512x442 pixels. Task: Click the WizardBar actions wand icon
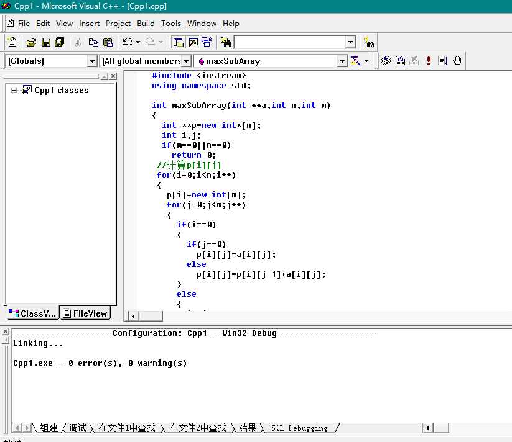(355, 61)
